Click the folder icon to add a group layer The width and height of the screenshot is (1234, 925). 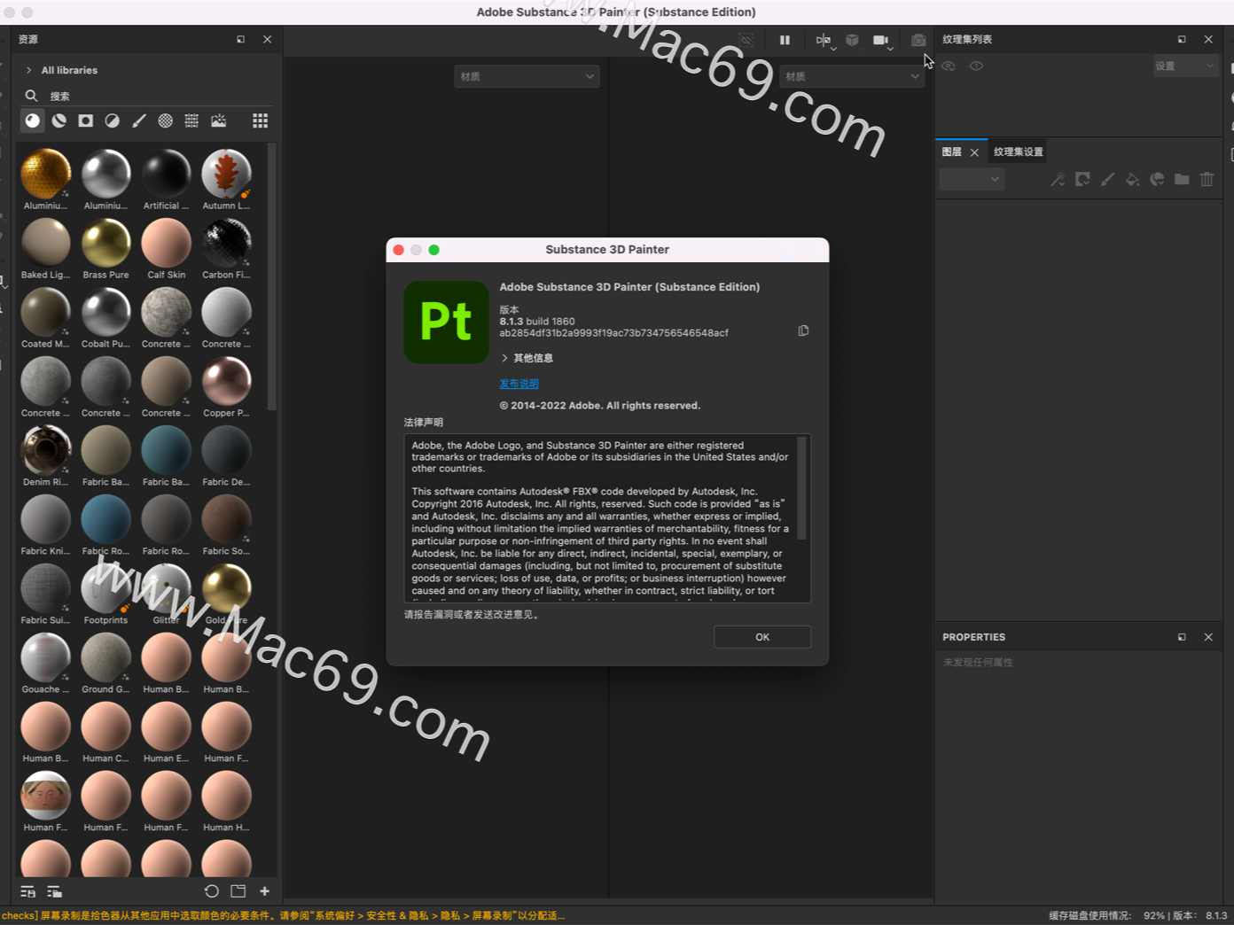[1182, 179]
